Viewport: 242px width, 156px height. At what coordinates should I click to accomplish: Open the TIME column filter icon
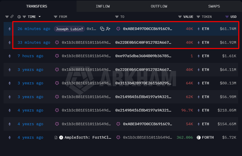(x=24, y=17)
